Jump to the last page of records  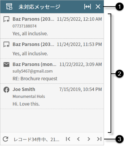(99, 139)
